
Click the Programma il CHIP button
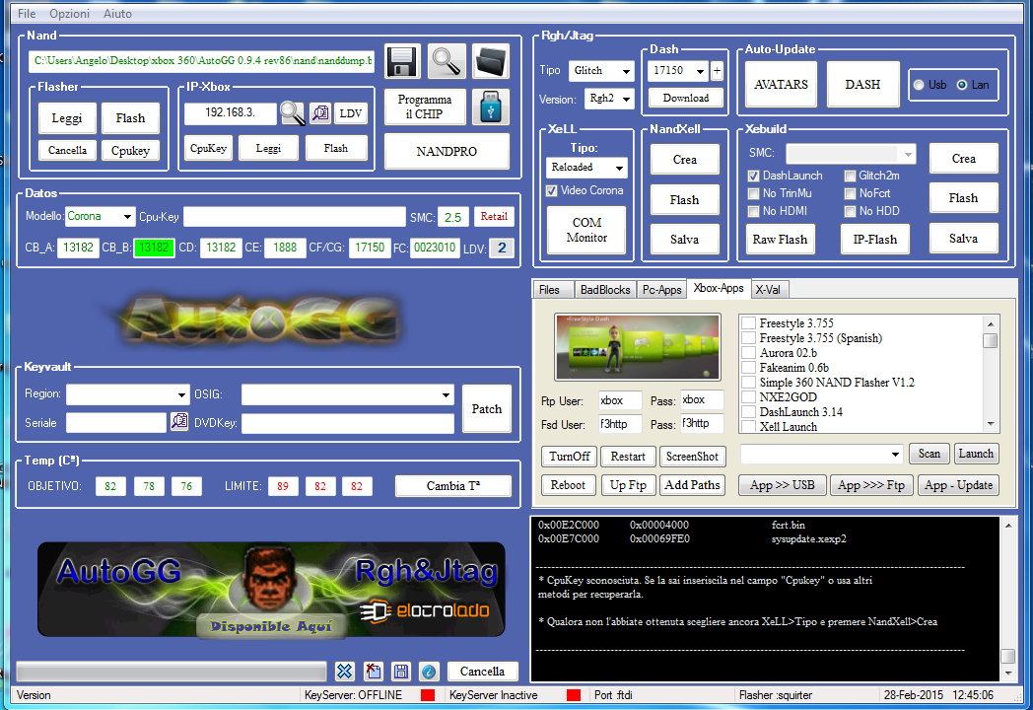[x=424, y=106]
